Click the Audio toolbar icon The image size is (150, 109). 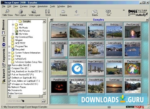click(x=77, y=13)
